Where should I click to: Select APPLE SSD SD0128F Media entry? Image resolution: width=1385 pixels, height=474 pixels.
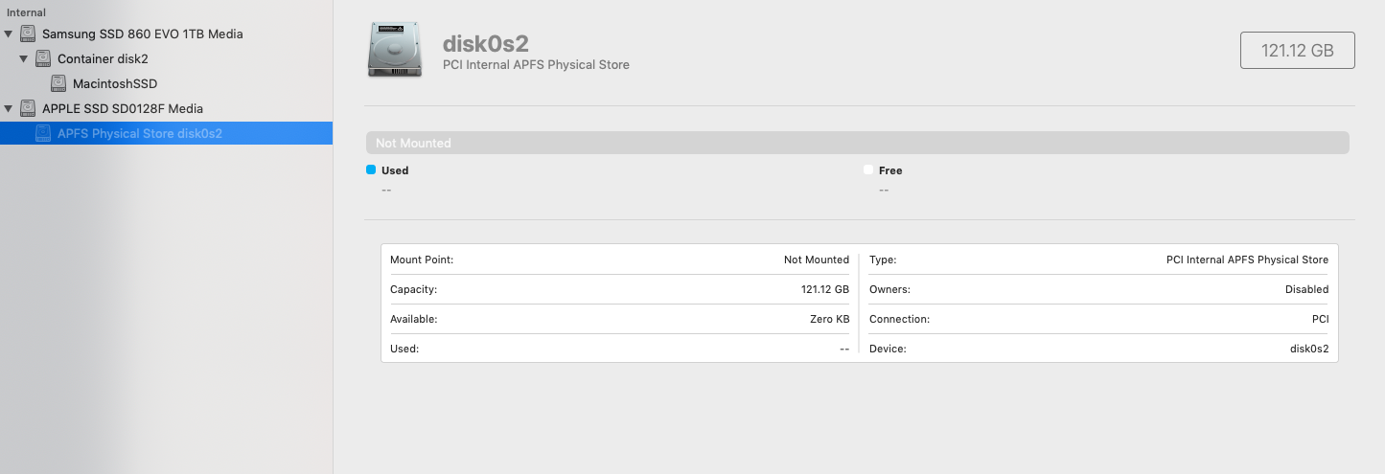click(x=122, y=108)
